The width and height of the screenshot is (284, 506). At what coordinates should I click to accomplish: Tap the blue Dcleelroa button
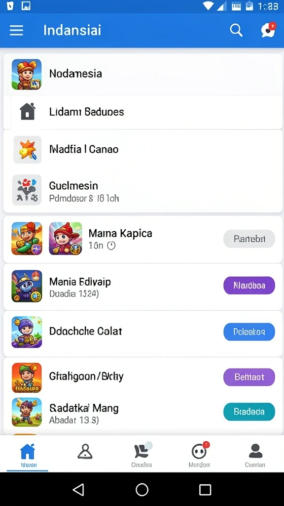point(249,332)
